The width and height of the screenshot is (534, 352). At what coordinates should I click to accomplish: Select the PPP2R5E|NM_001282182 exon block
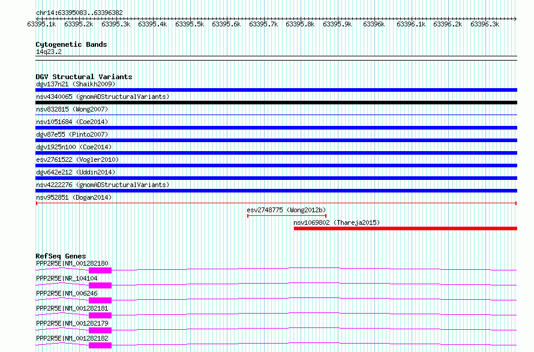[x=100, y=345]
